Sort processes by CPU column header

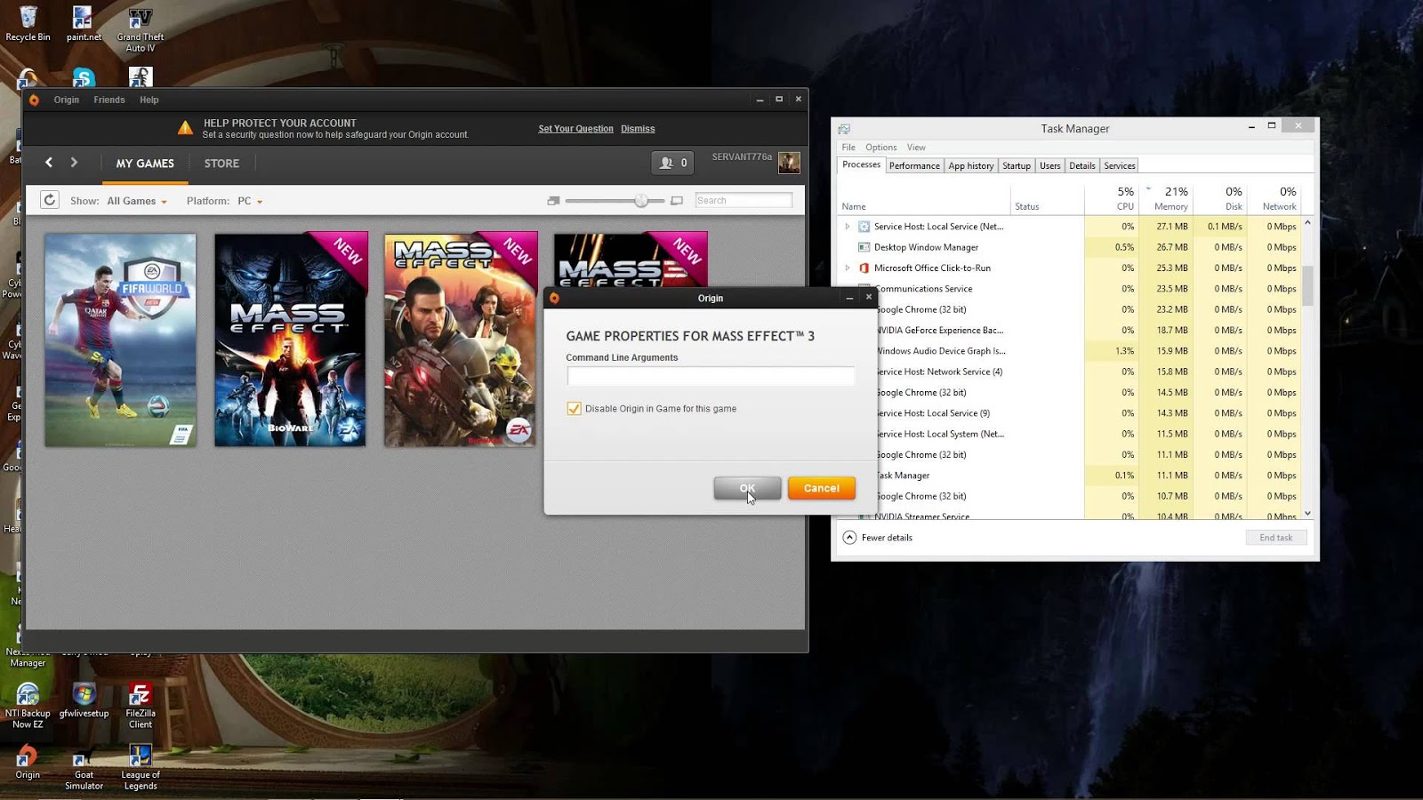click(1111, 198)
